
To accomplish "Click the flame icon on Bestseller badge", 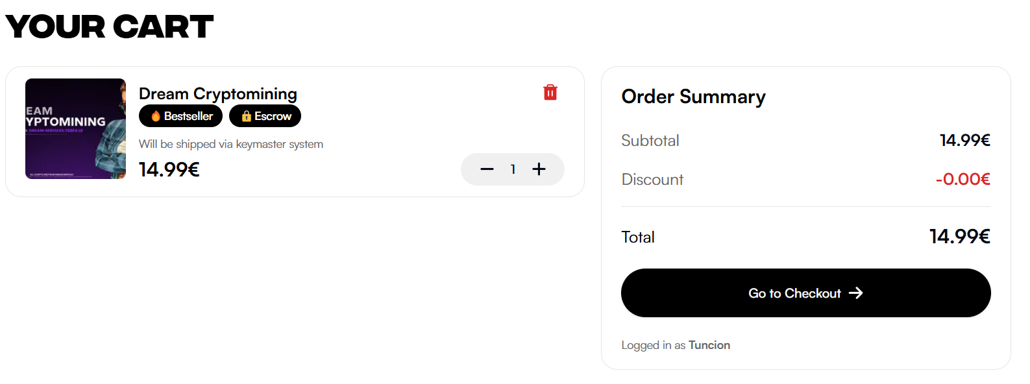I will [156, 116].
